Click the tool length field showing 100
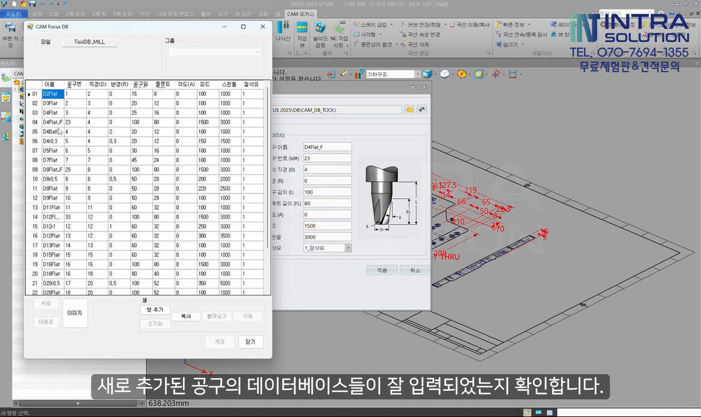Screen dimensions: 701x417 pos(327,192)
